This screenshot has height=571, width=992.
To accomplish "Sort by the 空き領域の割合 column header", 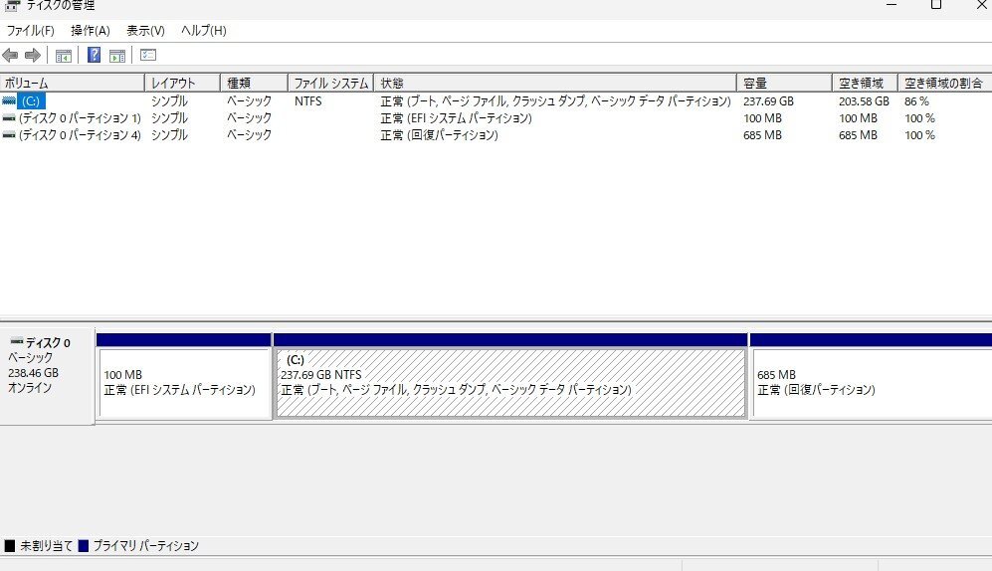I will [x=944, y=83].
